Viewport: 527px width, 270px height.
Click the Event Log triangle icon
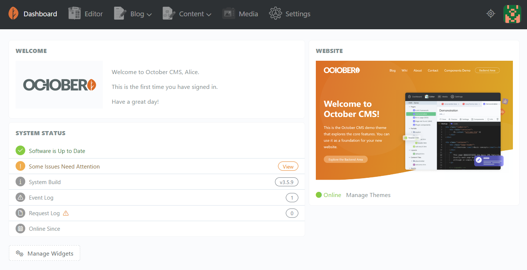(20, 197)
